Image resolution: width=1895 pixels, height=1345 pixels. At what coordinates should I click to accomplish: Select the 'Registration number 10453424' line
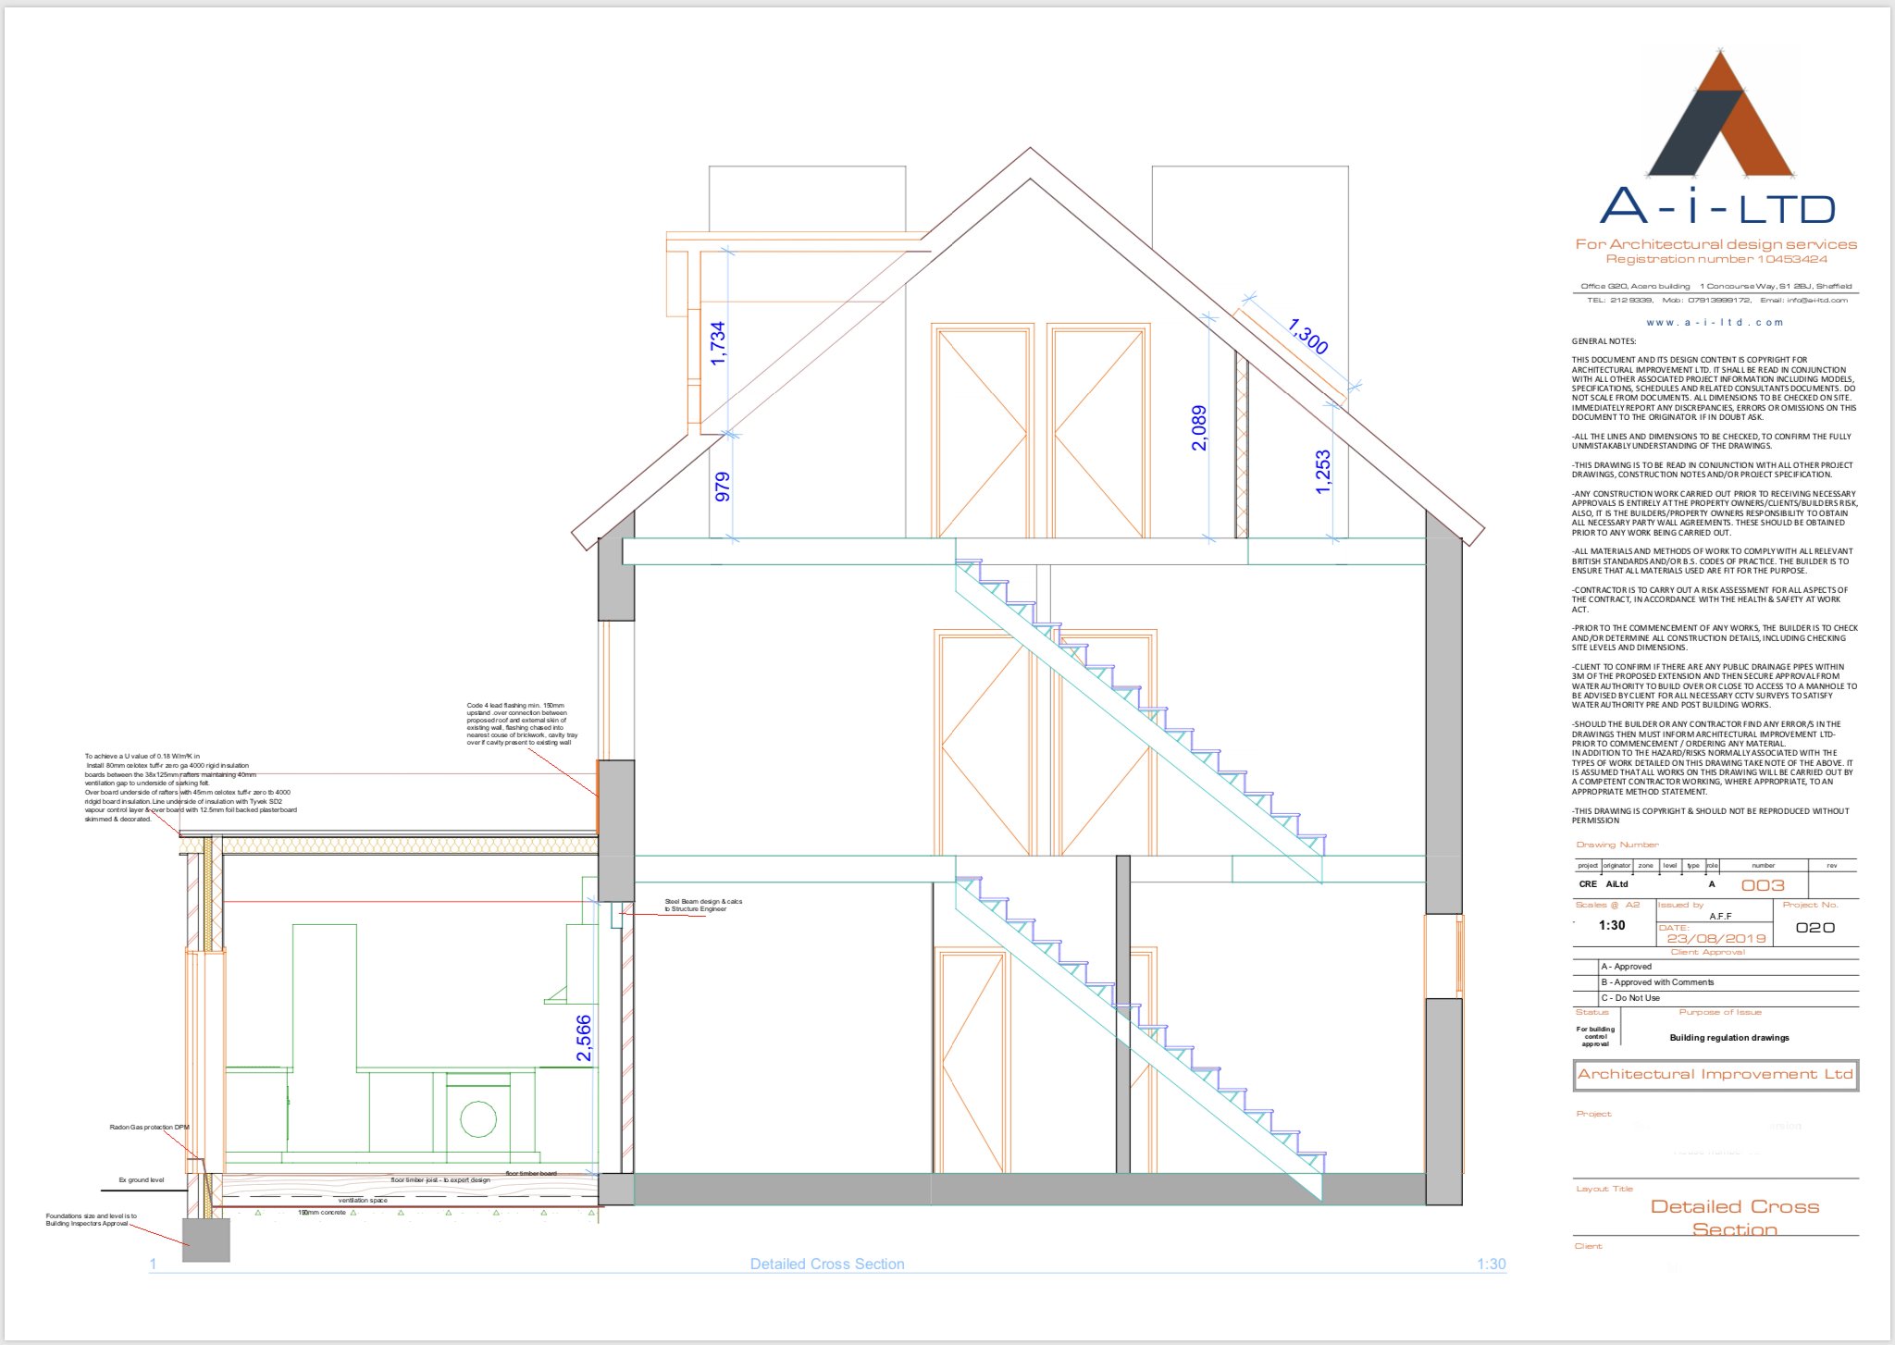pos(1716,259)
